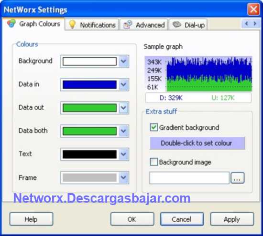Confirm settings with OK
Viewport: 263px width, 236px height.
coord(132,219)
